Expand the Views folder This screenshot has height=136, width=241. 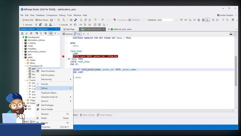click(x=25, y=63)
